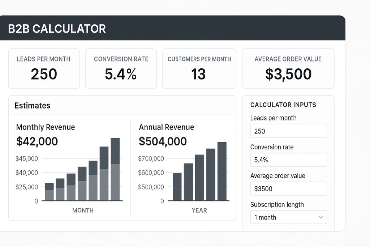This screenshot has width=370, height=247.
Task: Click first bar in Annual Revenue chart
Action: click(177, 187)
